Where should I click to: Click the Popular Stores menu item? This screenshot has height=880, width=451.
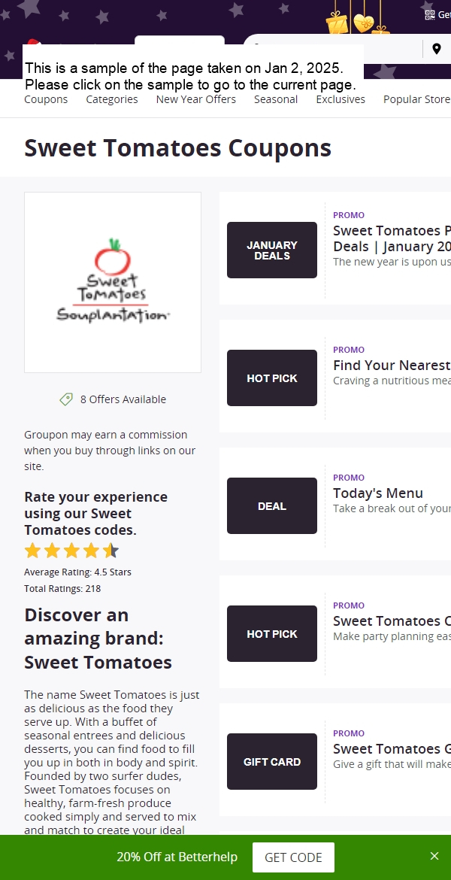click(416, 99)
